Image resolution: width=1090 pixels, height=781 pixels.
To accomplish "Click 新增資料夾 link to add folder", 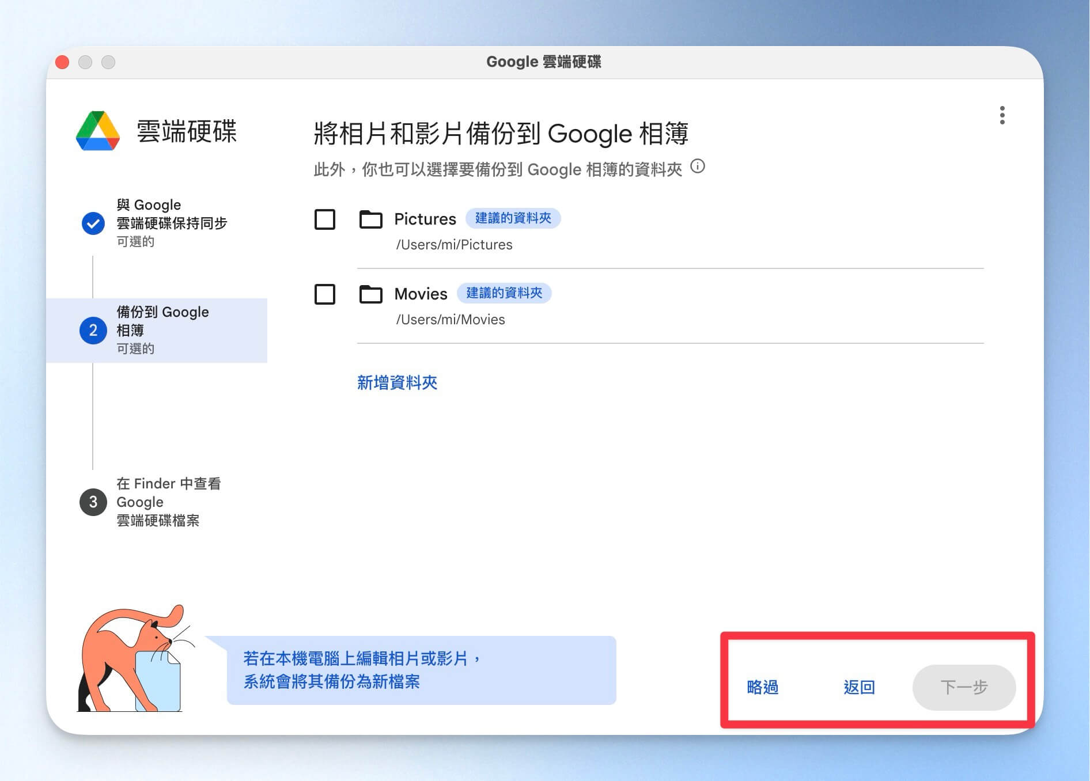I will coord(397,382).
